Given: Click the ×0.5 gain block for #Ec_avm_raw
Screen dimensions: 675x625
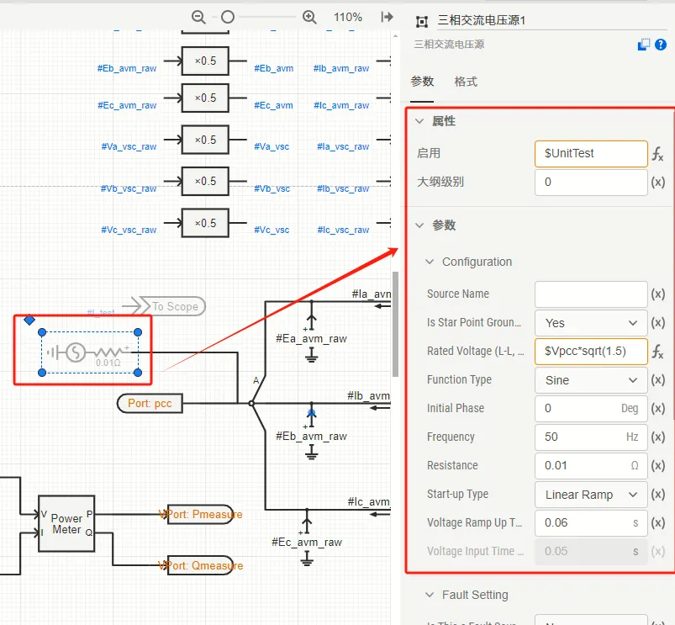Looking at the screenshot, I should pyautogui.click(x=205, y=98).
